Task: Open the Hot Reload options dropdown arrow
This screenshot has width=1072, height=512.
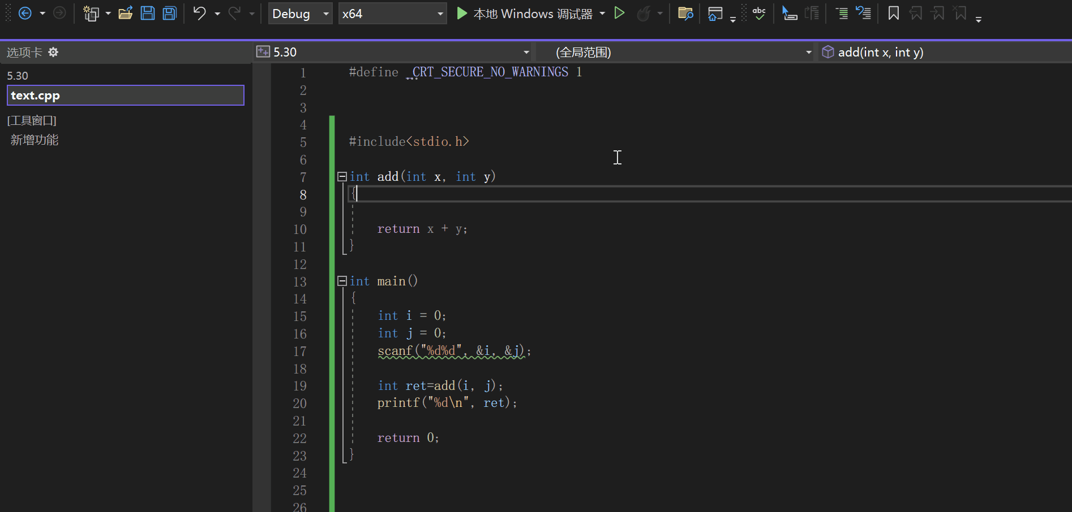Action: coord(660,14)
